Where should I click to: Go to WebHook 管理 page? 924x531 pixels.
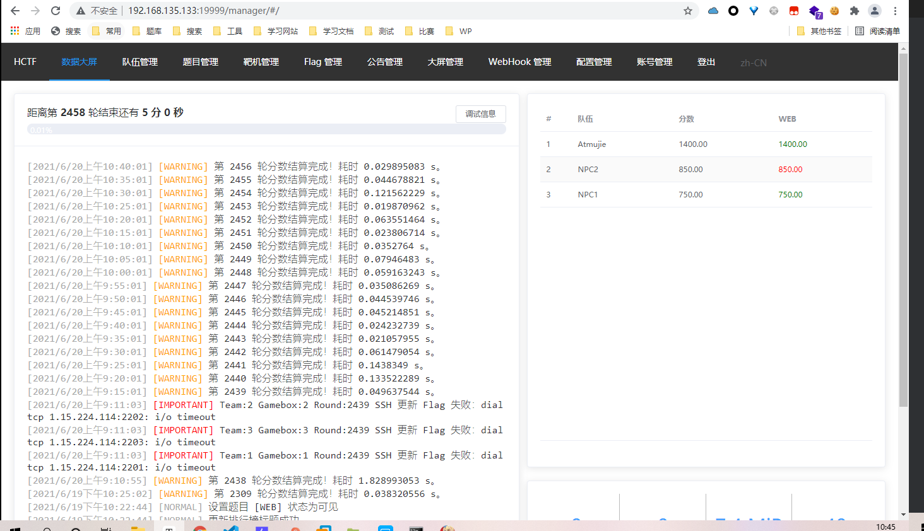tap(519, 62)
